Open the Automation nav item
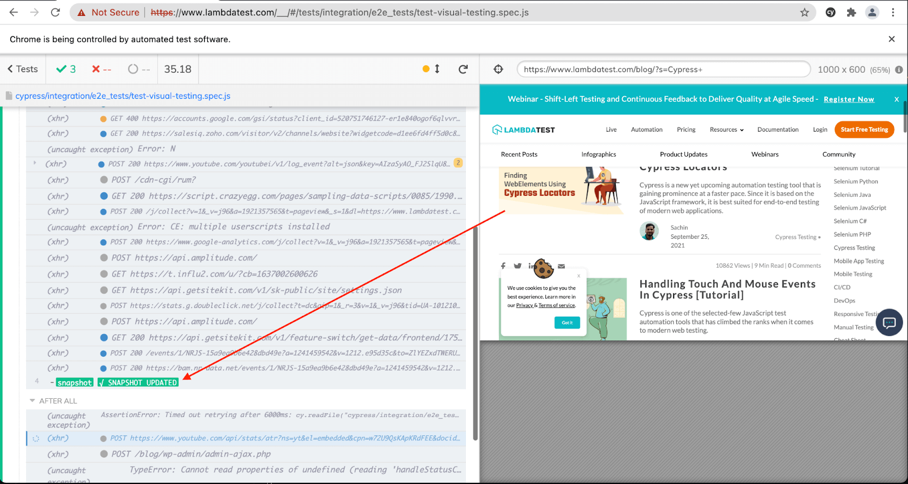908x484 pixels. 647,130
